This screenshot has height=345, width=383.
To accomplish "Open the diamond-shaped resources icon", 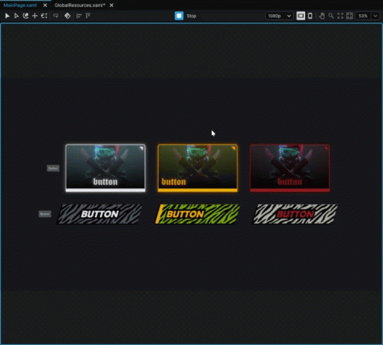I will [67, 16].
